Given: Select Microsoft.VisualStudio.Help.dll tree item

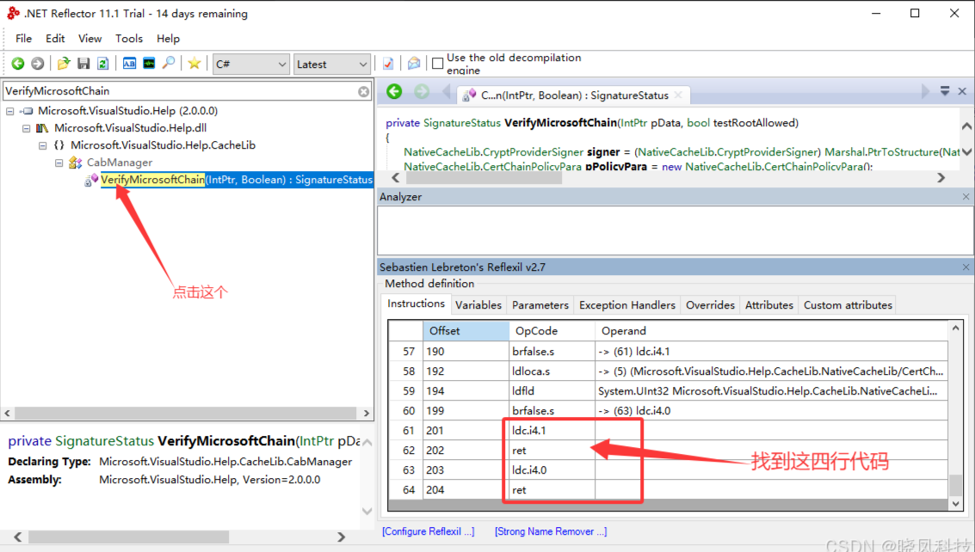Looking at the screenshot, I should click(x=130, y=128).
